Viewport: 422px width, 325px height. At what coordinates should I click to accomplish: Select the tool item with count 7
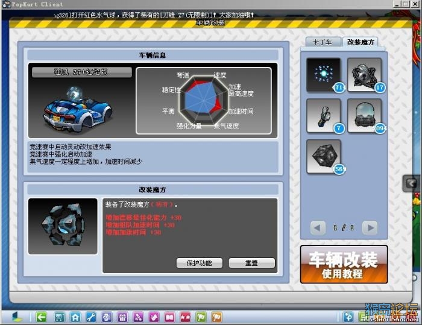click(324, 116)
